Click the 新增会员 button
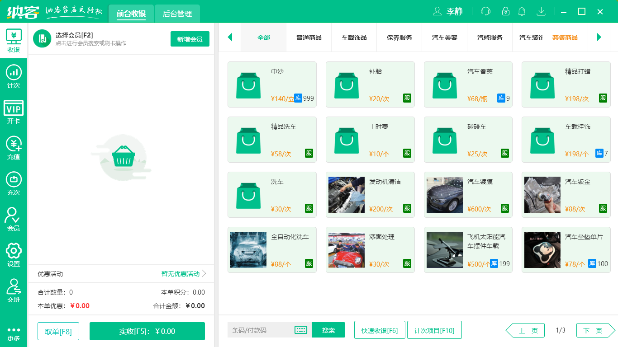This screenshot has height=347, width=618. [190, 39]
